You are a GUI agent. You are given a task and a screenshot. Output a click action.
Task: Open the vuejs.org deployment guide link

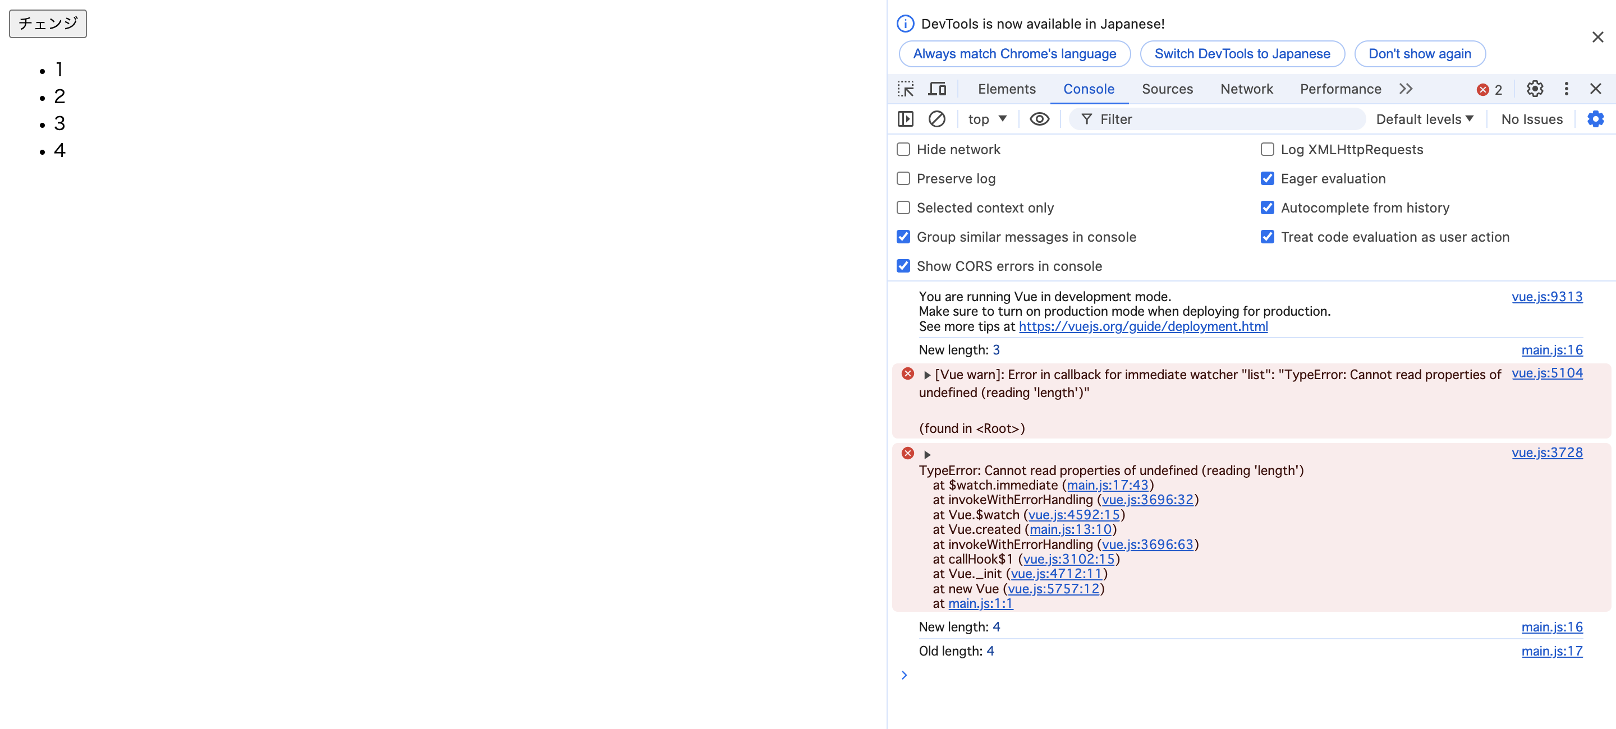point(1143,326)
